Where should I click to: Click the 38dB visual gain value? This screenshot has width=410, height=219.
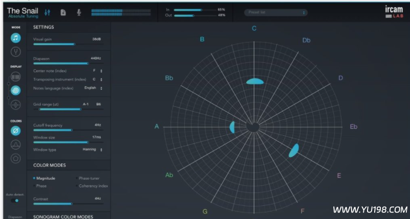pyautogui.click(x=97, y=39)
